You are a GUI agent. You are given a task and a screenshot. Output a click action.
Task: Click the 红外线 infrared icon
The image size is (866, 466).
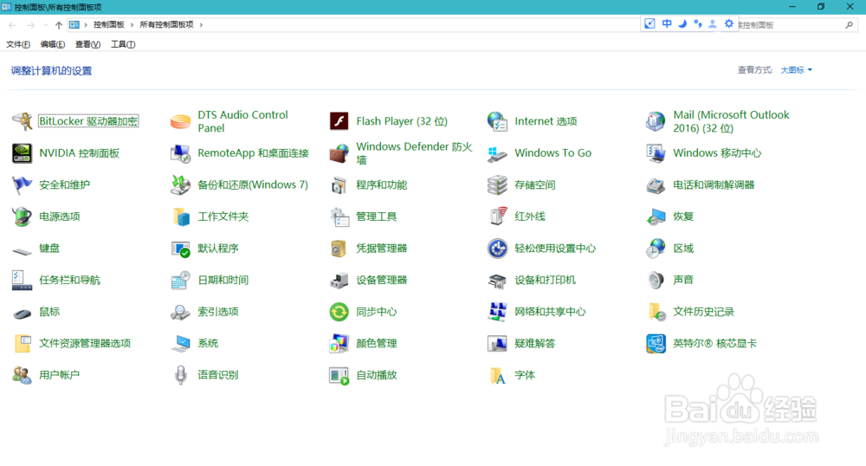click(498, 217)
